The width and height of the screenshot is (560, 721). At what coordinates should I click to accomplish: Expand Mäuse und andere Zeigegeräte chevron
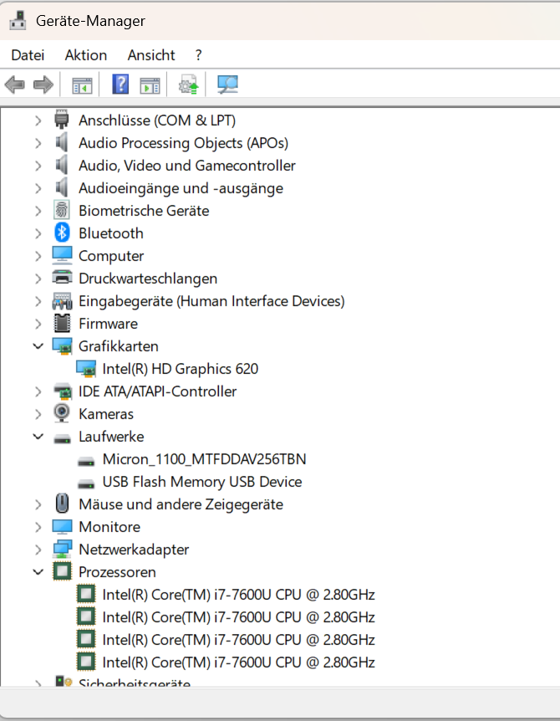[38, 504]
